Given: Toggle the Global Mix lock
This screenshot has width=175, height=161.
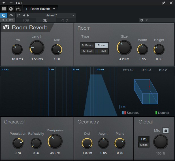Looking at the screenshot, I should pos(166,130).
